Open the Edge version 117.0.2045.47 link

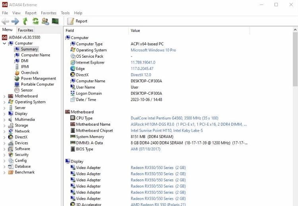click(x=142, y=69)
